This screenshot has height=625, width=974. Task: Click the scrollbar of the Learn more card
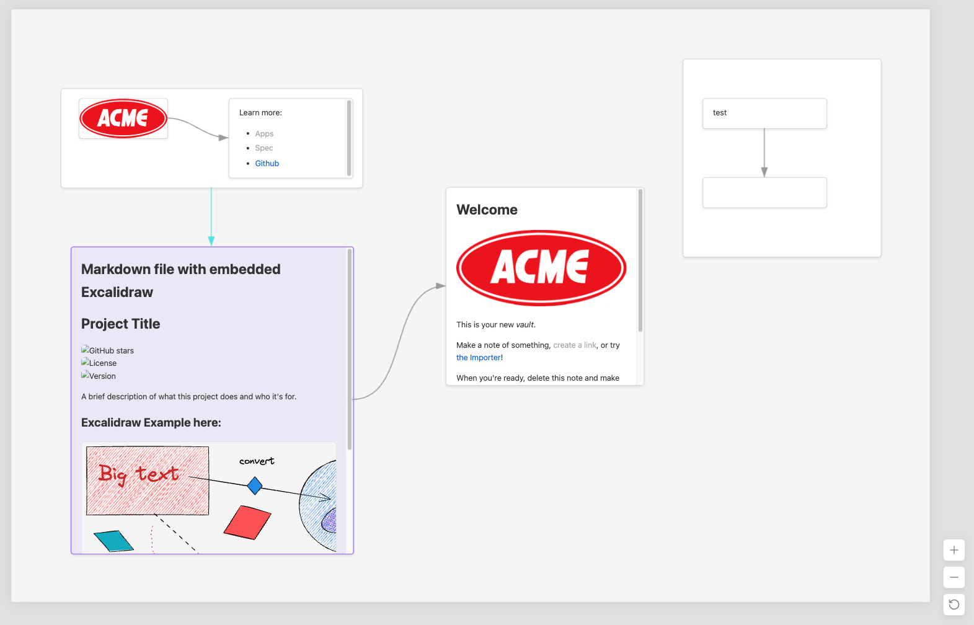tap(349, 138)
